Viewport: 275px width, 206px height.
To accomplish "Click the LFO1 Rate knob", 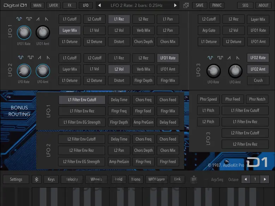I will coord(24,33).
